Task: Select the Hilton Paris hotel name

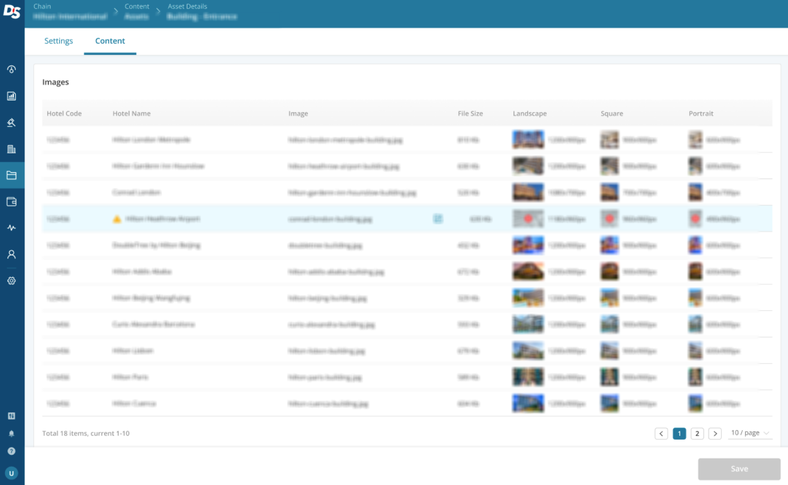Action: (x=130, y=377)
